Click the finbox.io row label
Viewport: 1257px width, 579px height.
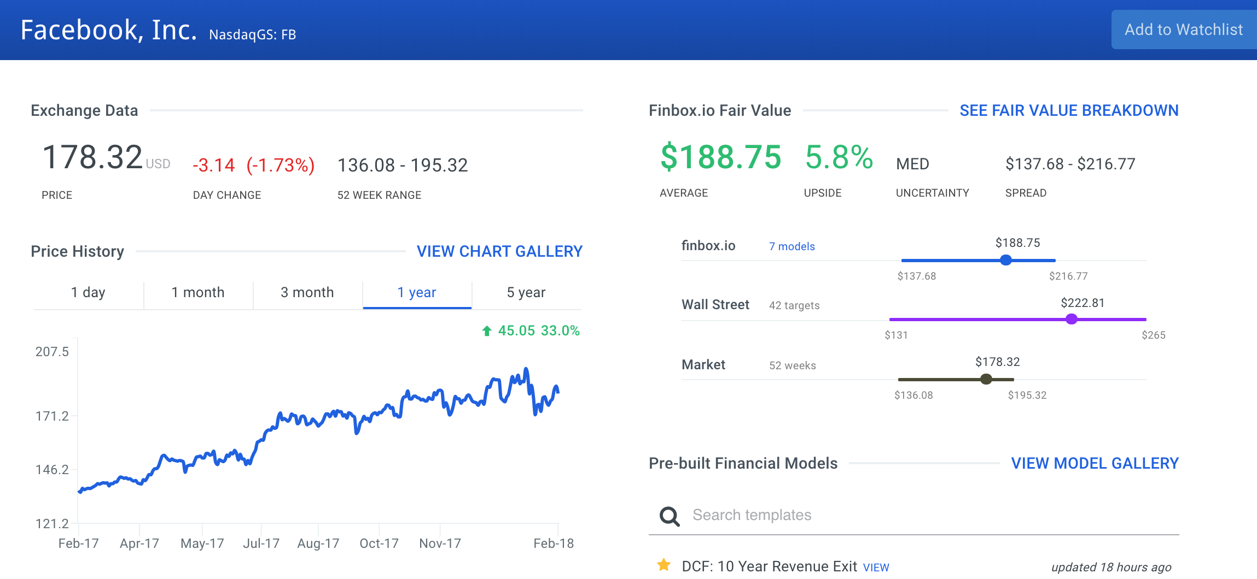pos(708,246)
